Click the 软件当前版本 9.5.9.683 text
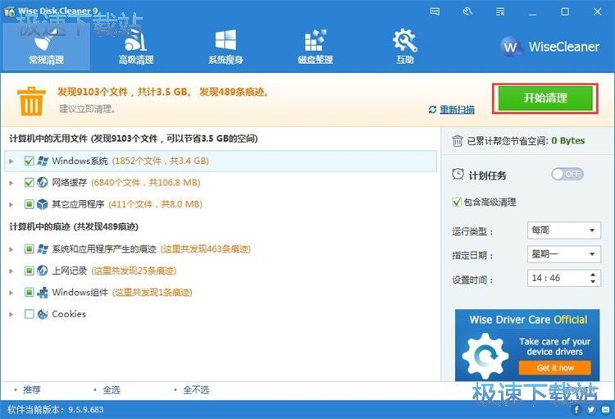 point(55,410)
